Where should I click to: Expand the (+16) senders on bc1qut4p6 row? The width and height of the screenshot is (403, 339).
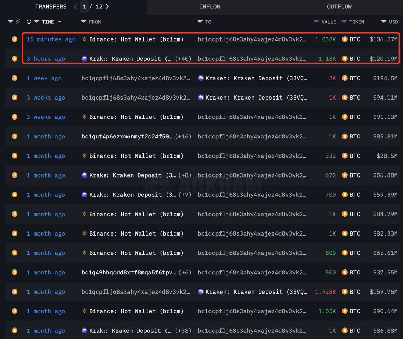pyautogui.click(x=183, y=136)
